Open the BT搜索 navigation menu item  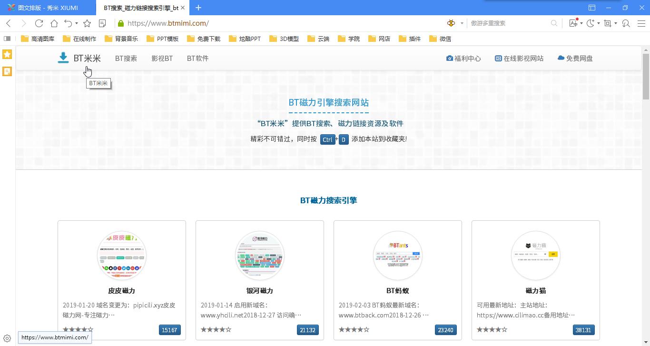tap(126, 59)
